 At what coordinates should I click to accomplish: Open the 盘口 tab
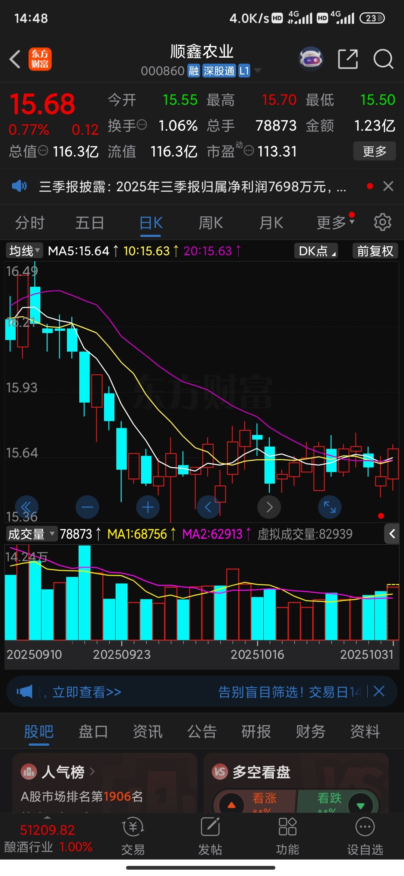point(93,731)
